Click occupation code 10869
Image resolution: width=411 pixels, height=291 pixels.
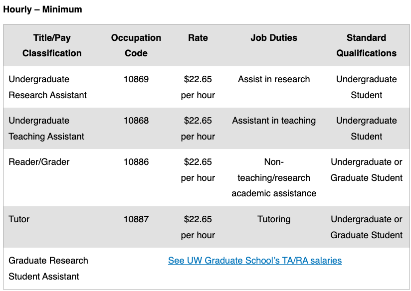[136, 79]
